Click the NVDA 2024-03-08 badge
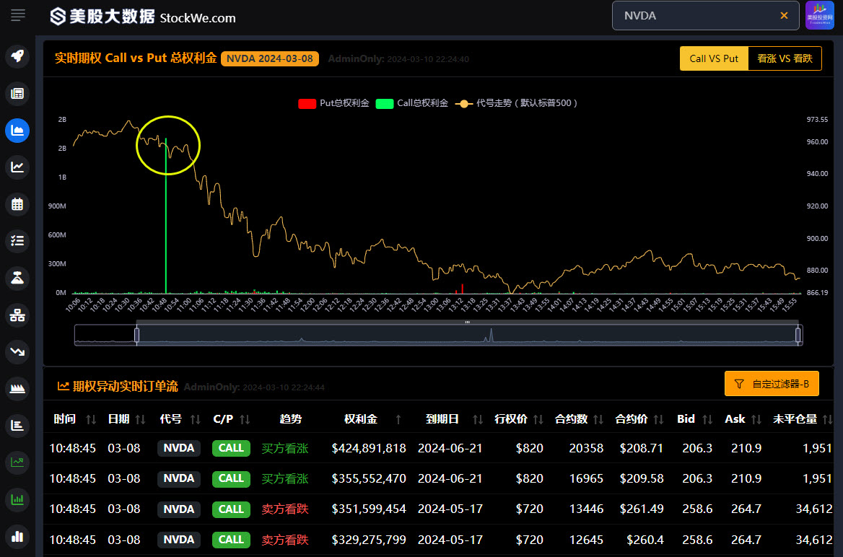 (270, 58)
